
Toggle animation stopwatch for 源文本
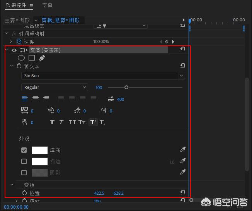[x=19, y=66]
